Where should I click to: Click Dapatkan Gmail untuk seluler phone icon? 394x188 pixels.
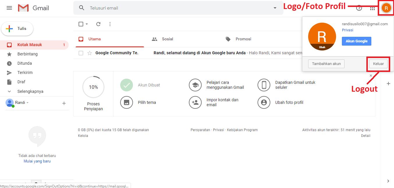[264, 85]
